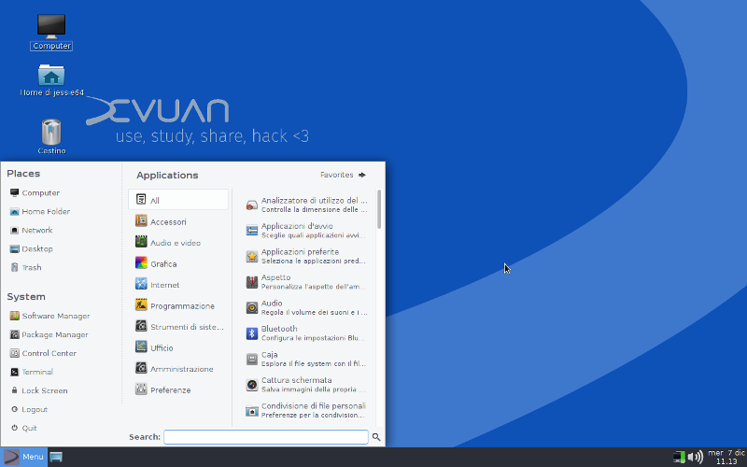Screen dimensions: 747x467
Task: Open Trash in Places list
Action: point(26,267)
